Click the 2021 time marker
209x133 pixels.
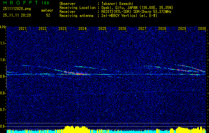(x=23, y=29)
